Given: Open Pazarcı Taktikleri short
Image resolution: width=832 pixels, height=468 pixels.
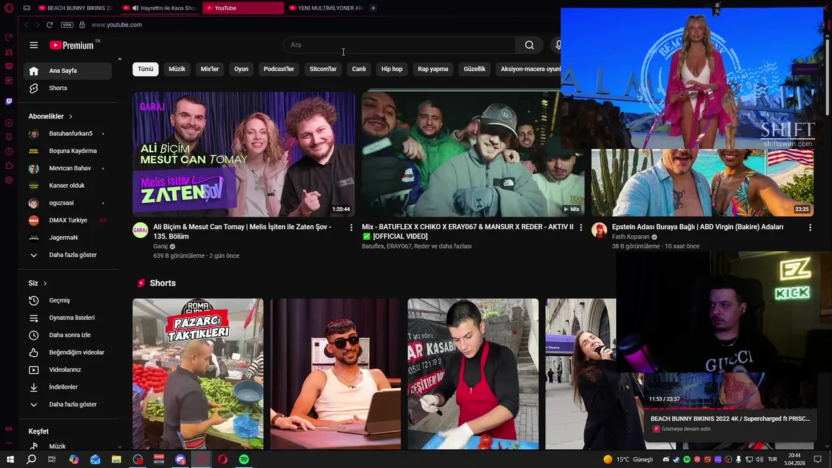Looking at the screenshot, I should [x=198, y=374].
